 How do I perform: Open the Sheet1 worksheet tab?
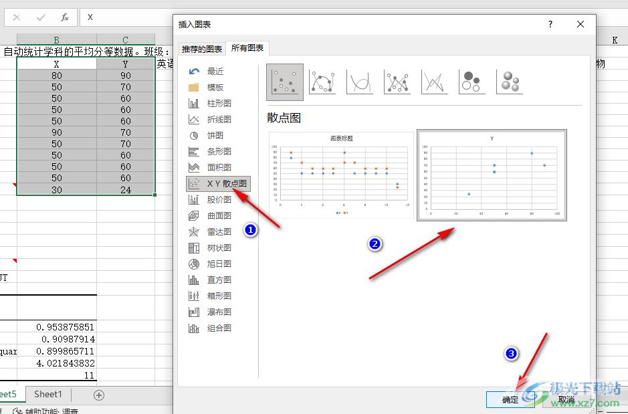(48, 395)
